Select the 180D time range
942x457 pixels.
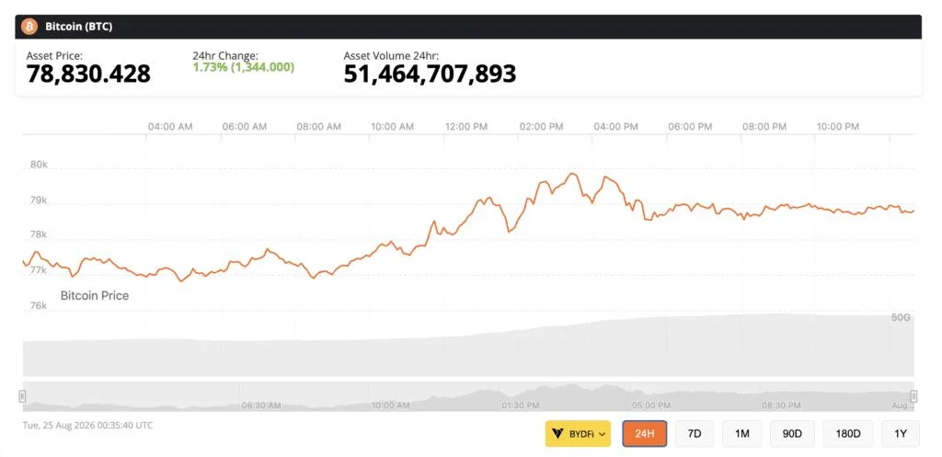click(x=847, y=434)
